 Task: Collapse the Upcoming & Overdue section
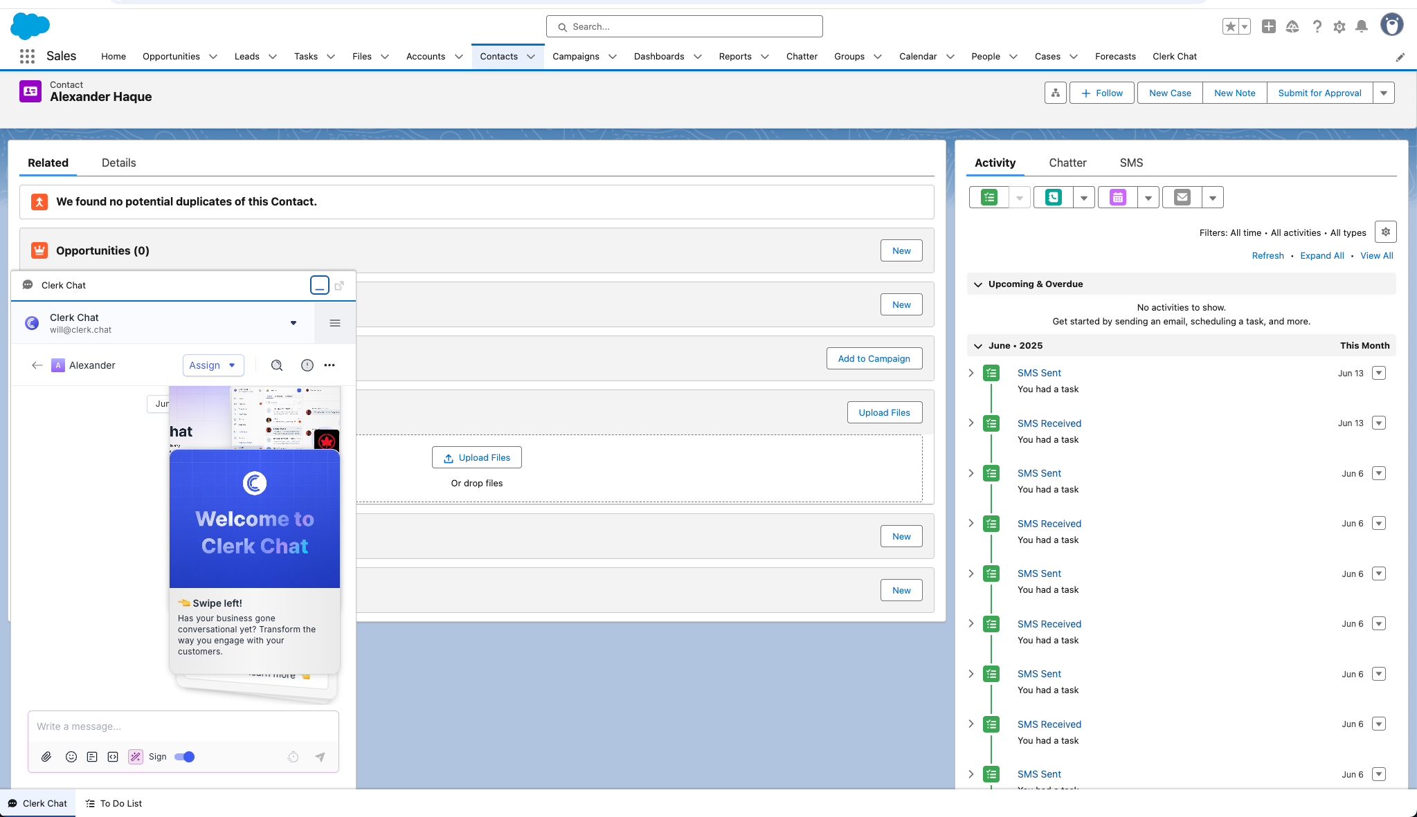click(978, 284)
